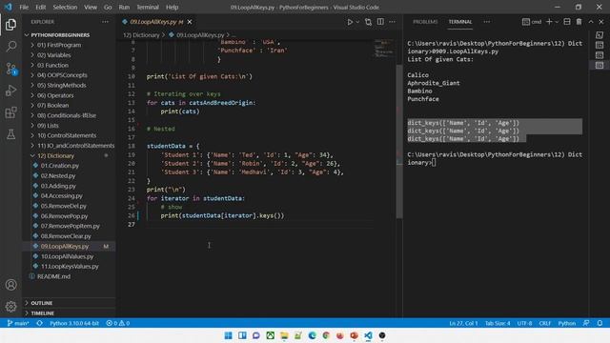Run the Python file with play icon
610x343 pixels.
(350, 22)
